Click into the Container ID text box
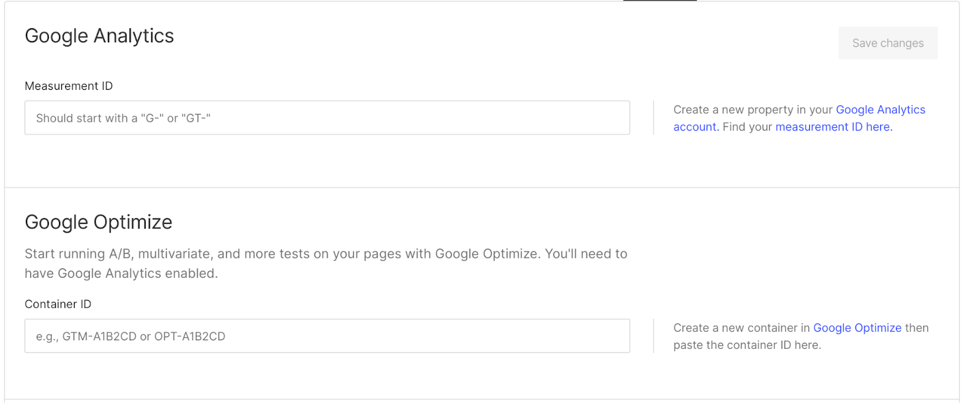 pyautogui.click(x=327, y=336)
